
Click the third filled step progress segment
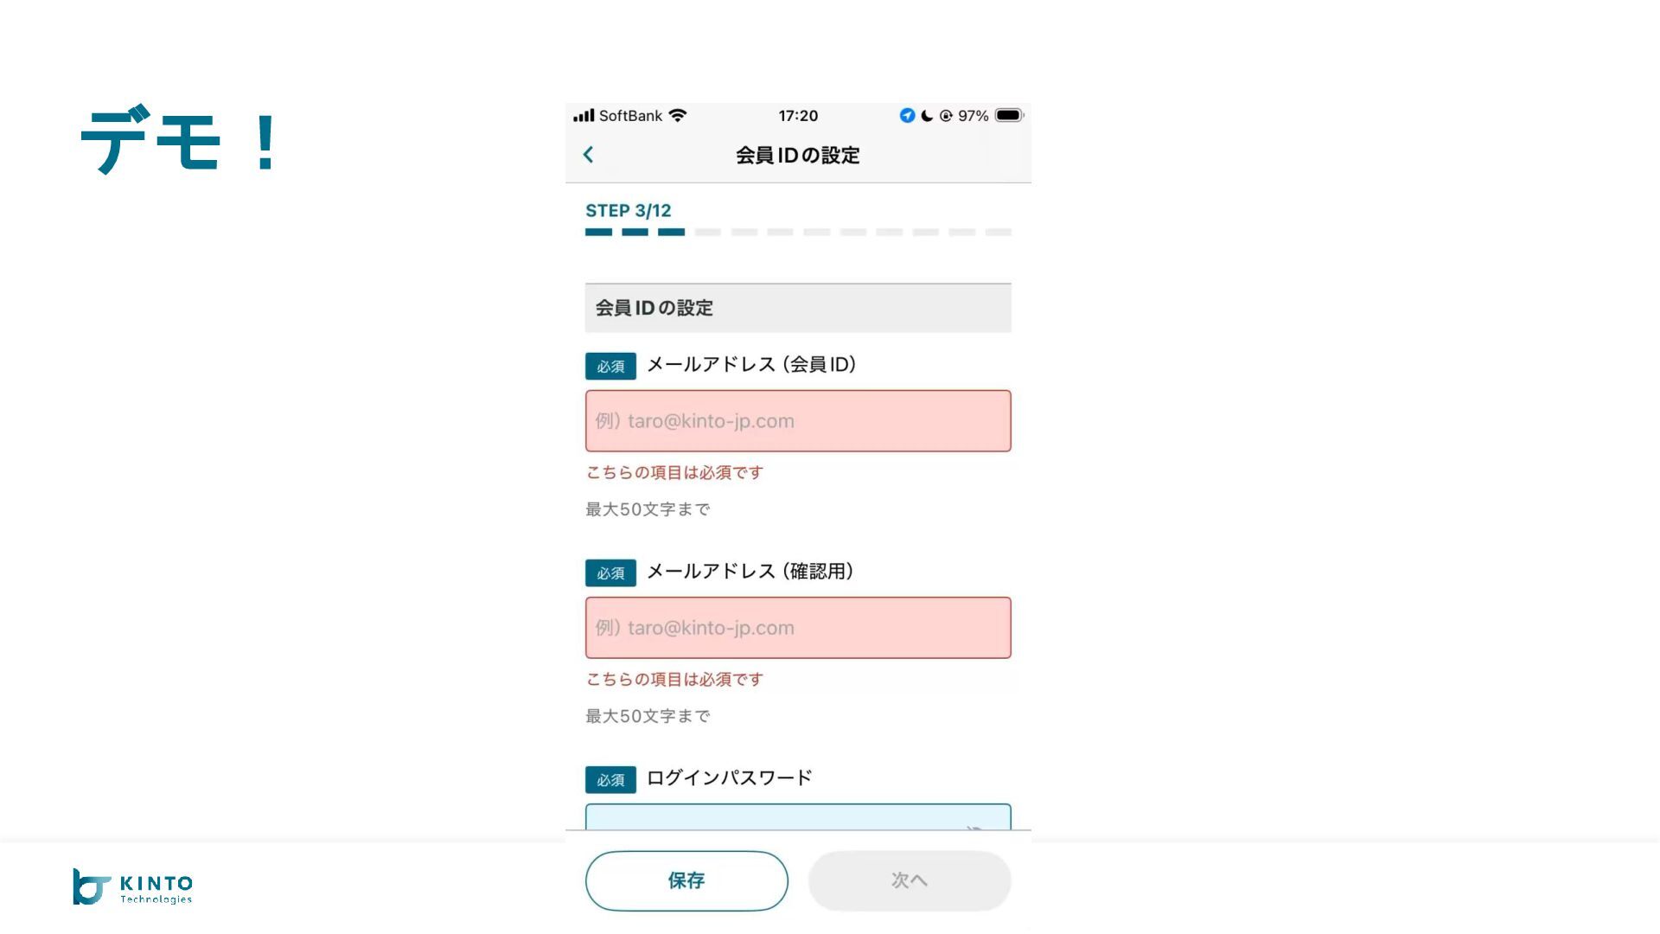[671, 233]
